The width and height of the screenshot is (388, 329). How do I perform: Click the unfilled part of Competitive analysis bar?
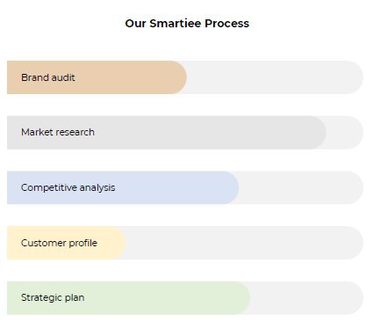pyautogui.click(x=301, y=187)
